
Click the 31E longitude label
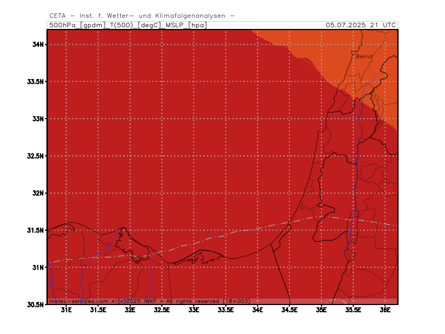click(66, 310)
